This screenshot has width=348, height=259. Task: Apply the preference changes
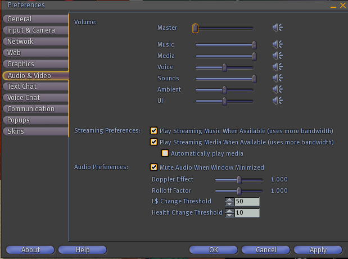[x=318, y=250]
